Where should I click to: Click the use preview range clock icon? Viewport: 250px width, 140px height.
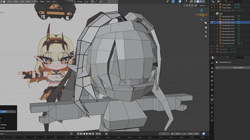[172, 134]
